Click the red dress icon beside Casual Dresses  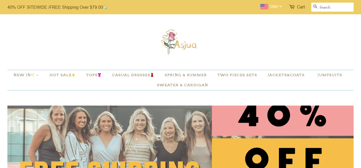point(152,75)
